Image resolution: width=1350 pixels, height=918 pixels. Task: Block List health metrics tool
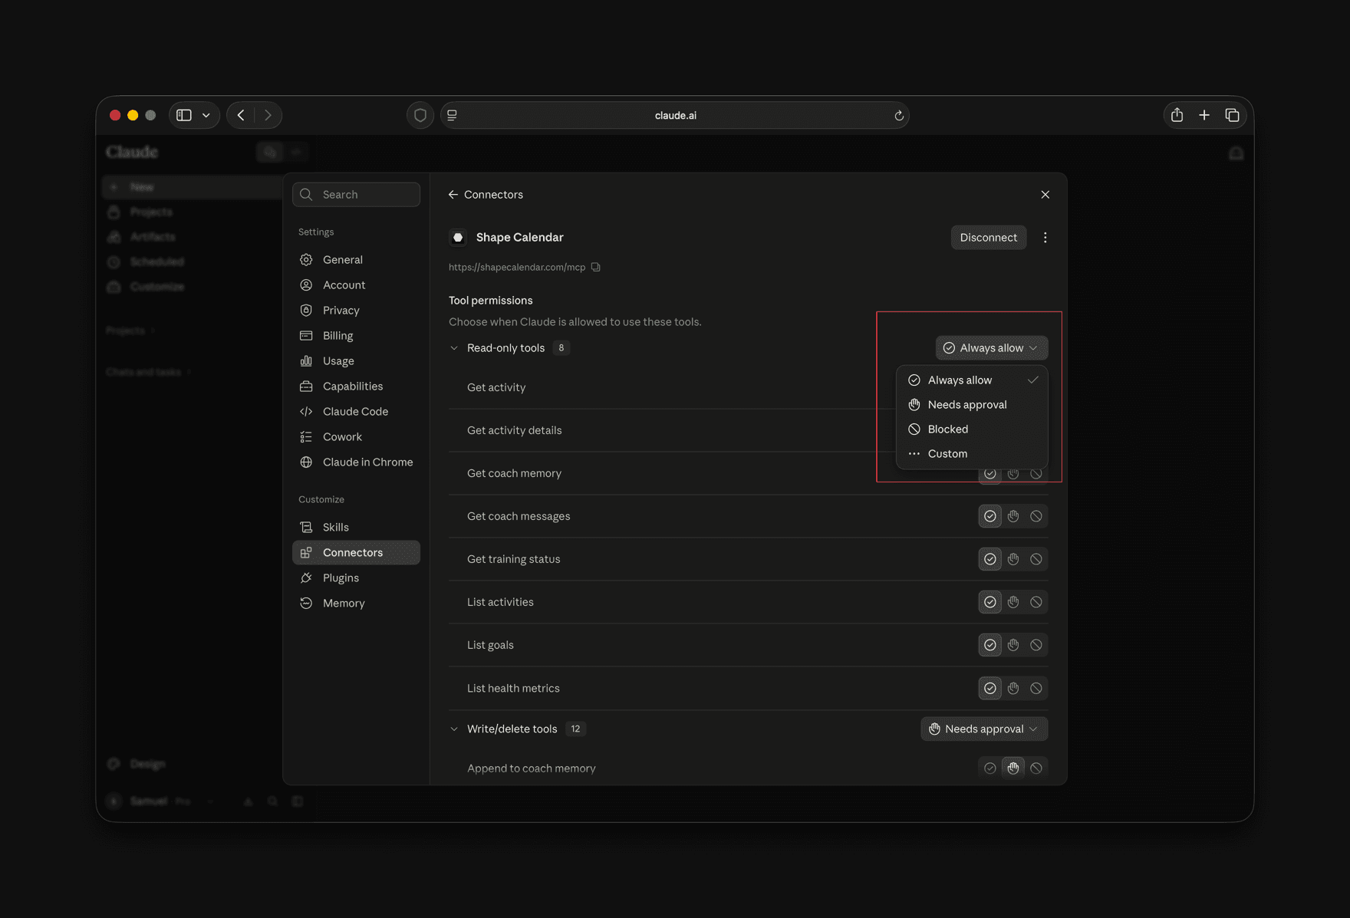1036,688
